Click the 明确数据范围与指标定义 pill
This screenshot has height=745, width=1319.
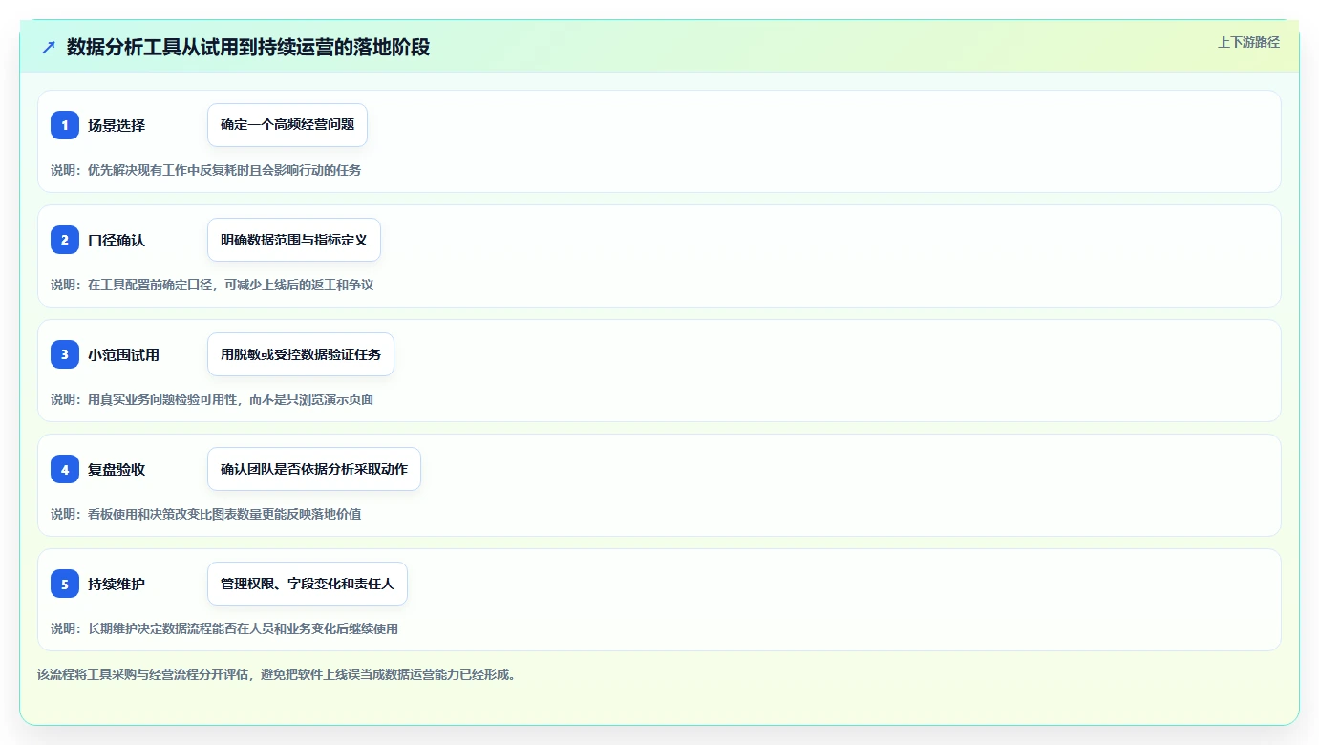[x=294, y=240]
